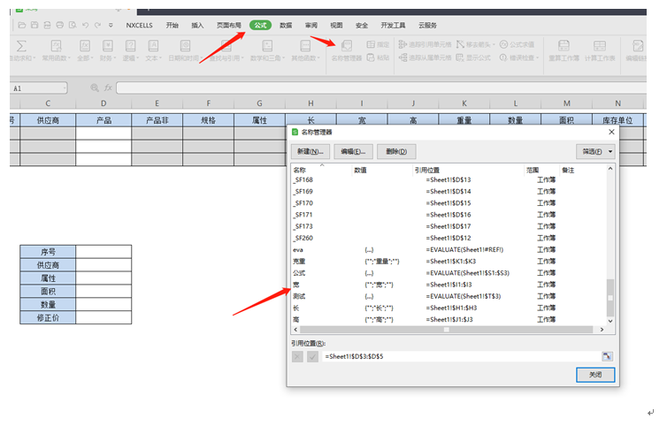Switch to the 数据 (Data) ribbon tab

tap(286, 26)
